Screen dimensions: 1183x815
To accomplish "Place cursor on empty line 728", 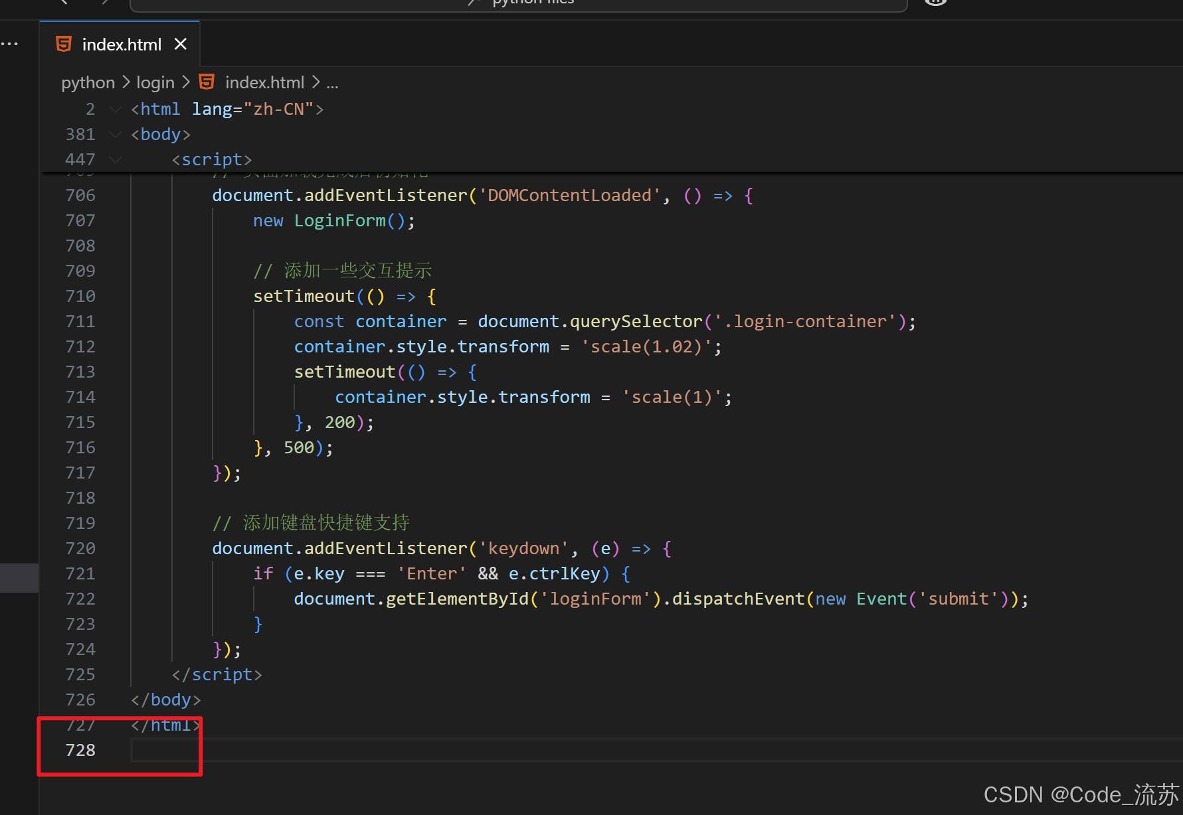I will pos(656,750).
